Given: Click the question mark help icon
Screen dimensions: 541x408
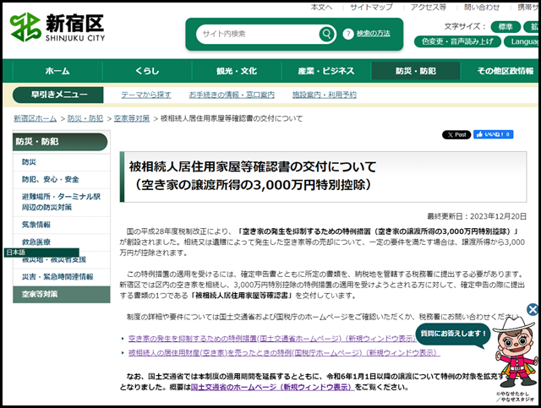Looking at the screenshot, I should [348, 34].
